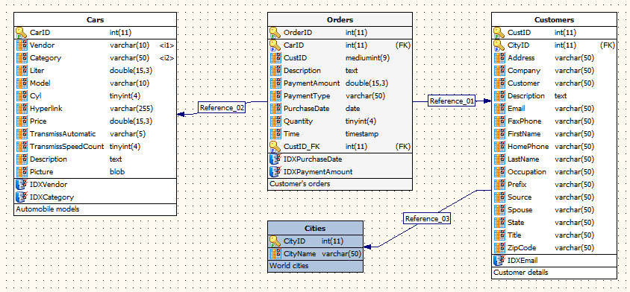Click the column icon beside PaymentAmount

[x=275, y=83]
